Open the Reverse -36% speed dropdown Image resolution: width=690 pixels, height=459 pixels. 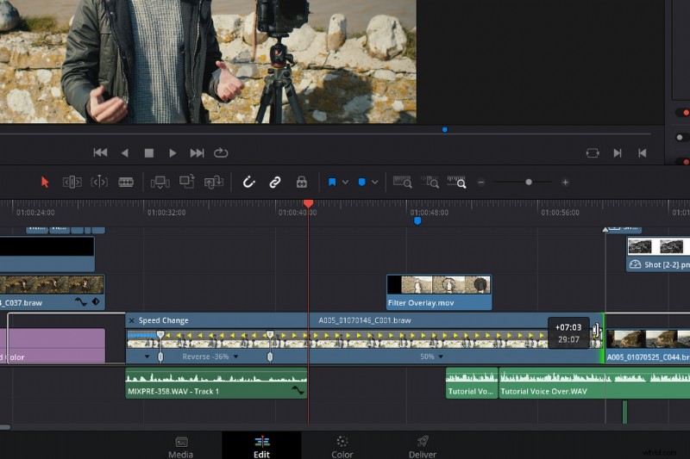(x=236, y=357)
